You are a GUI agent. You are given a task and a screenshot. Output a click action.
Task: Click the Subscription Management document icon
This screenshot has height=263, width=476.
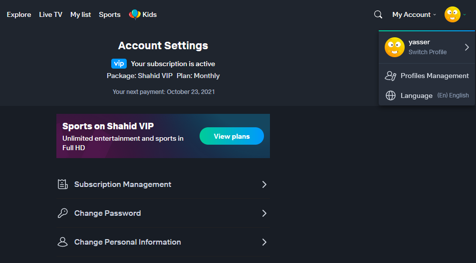point(62,184)
